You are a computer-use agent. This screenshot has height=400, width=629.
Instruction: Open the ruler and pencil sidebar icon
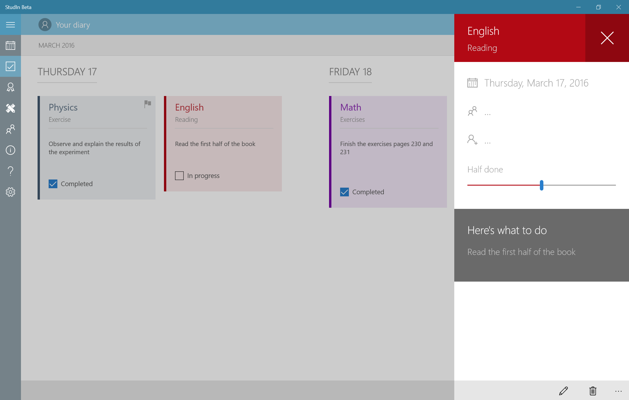[10, 108]
